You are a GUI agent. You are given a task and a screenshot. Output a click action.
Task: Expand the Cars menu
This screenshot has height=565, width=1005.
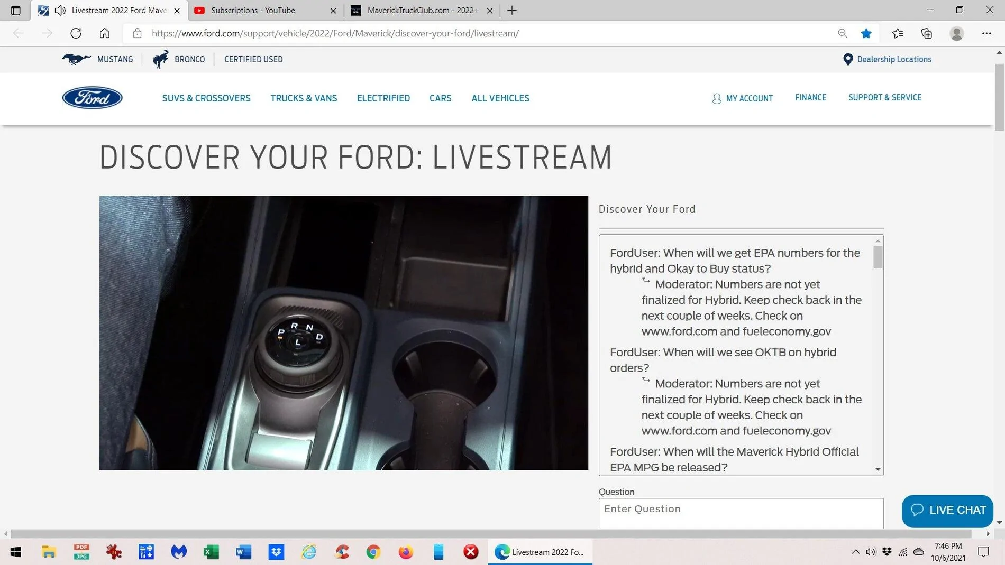point(441,98)
